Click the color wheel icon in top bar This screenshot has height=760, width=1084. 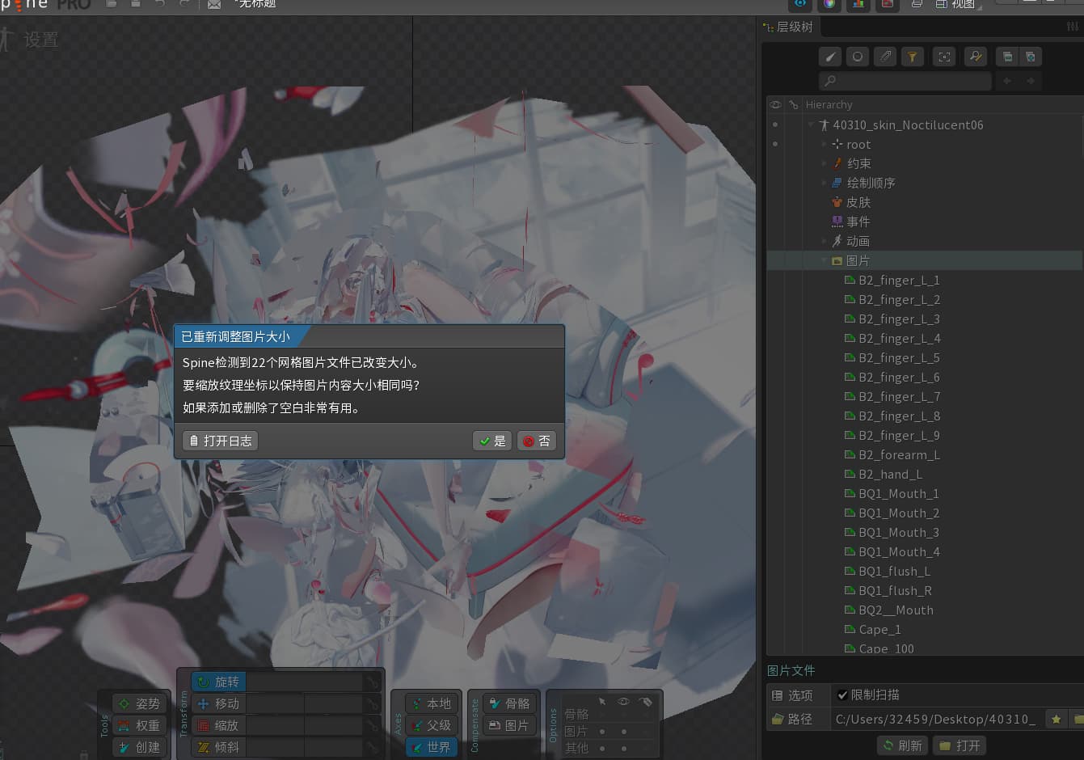(x=829, y=4)
